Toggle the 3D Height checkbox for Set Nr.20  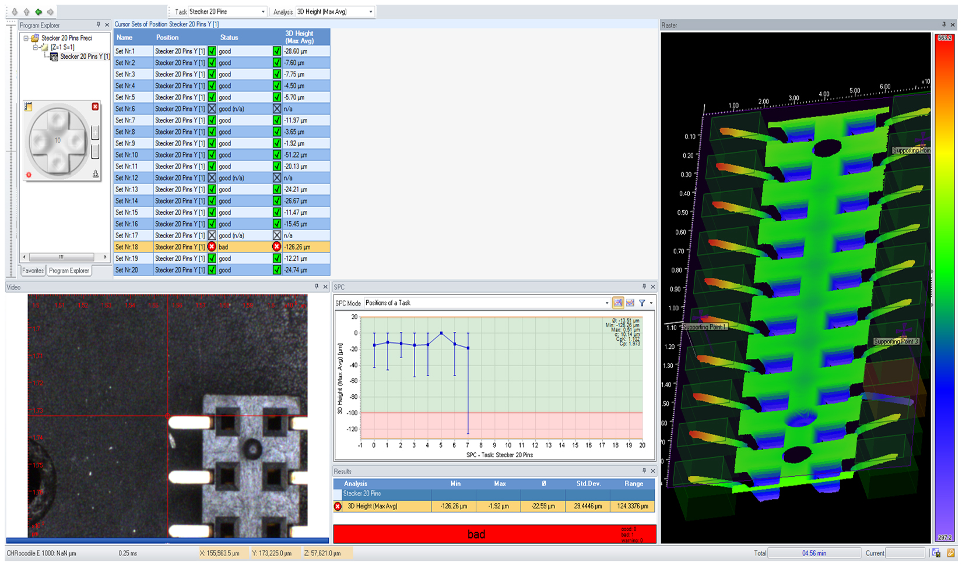tap(277, 270)
